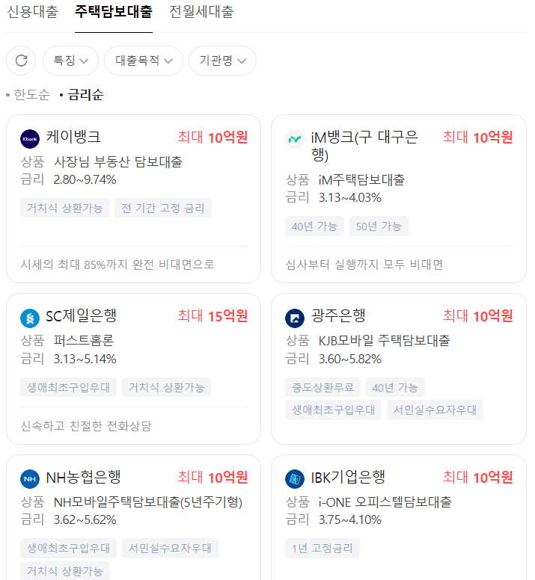
Task: Click the SC제일은행 logo icon
Action: [x=30, y=318]
